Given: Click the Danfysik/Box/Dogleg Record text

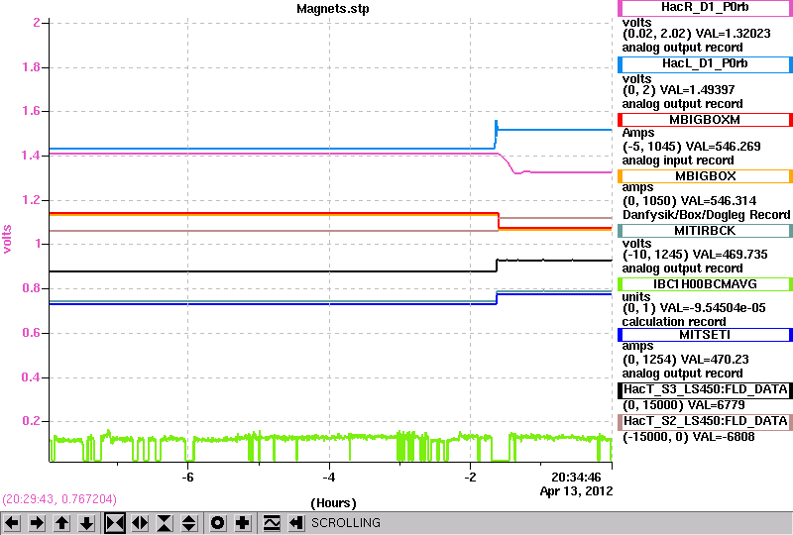Looking at the screenshot, I should [x=706, y=215].
